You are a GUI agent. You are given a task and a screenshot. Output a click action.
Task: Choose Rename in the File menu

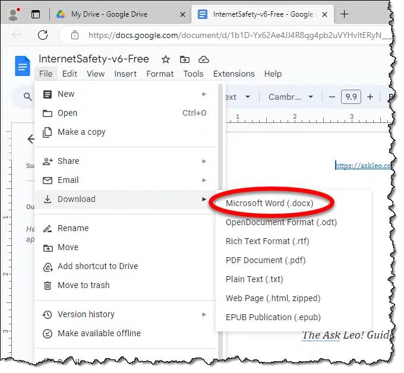[125, 229]
